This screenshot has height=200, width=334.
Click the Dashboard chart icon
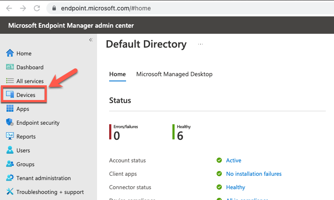10,67
